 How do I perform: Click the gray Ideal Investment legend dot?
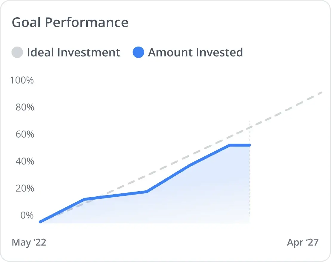click(17, 53)
